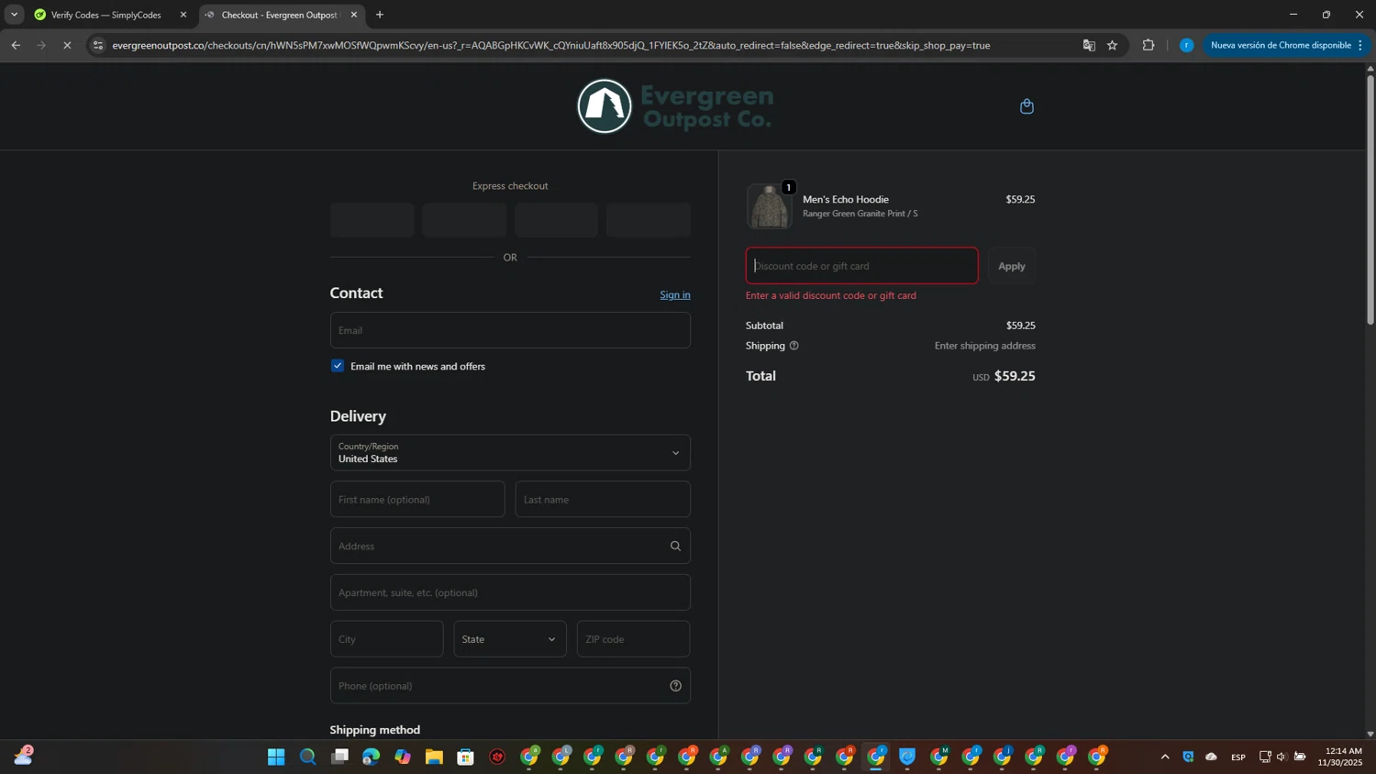
Task: Open Copilot from the taskbar
Action: pos(403,757)
